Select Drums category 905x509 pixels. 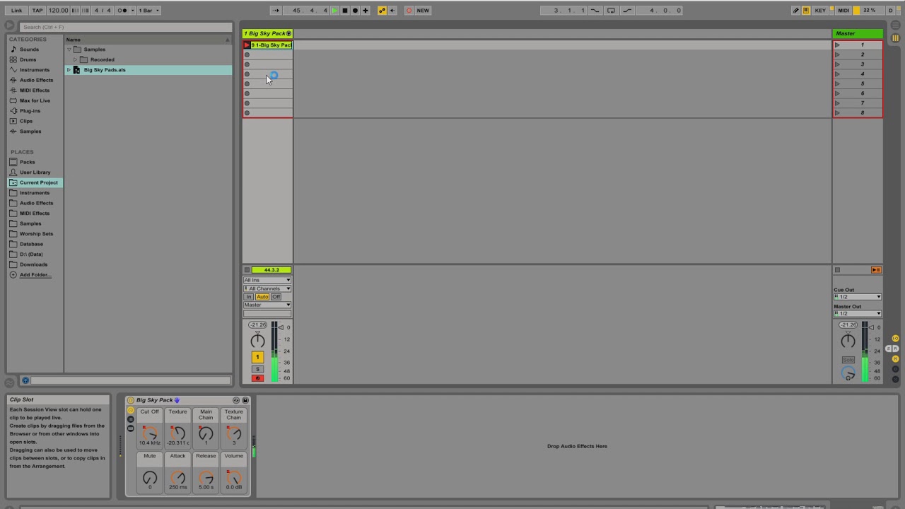click(x=28, y=59)
